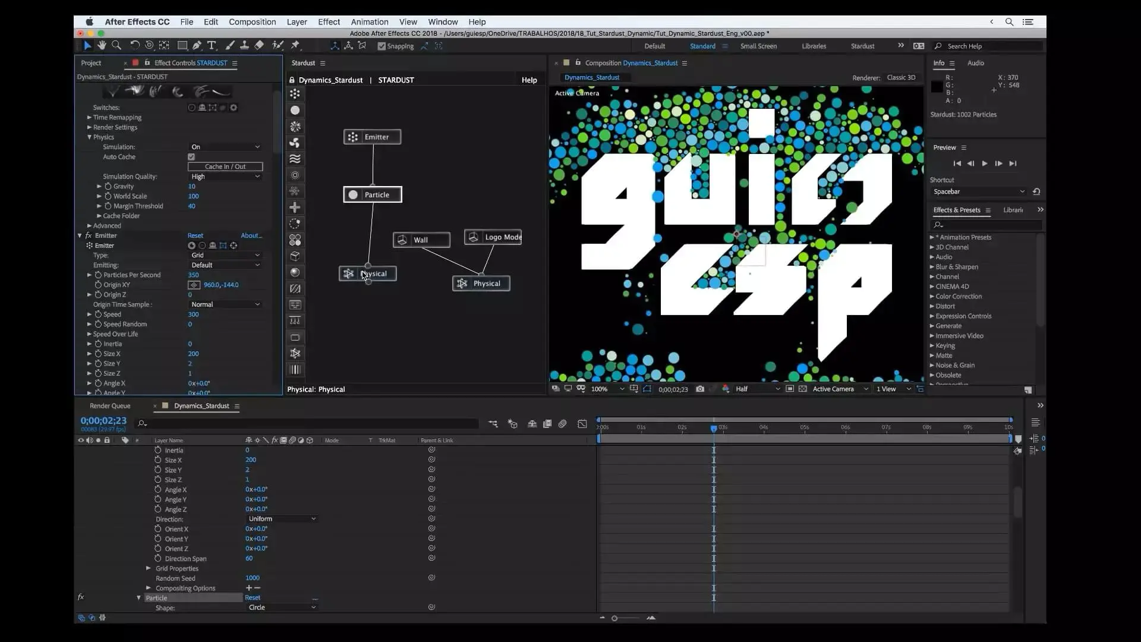
Task: Select the Puppet Pin tool
Action: point(295,45)
